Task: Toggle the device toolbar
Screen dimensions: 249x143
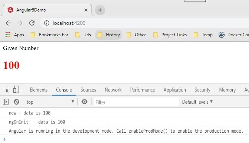Action: pos(16,90)
